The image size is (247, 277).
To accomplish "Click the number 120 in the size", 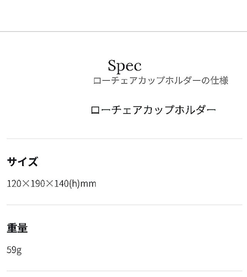I will [x=13, y=183].
